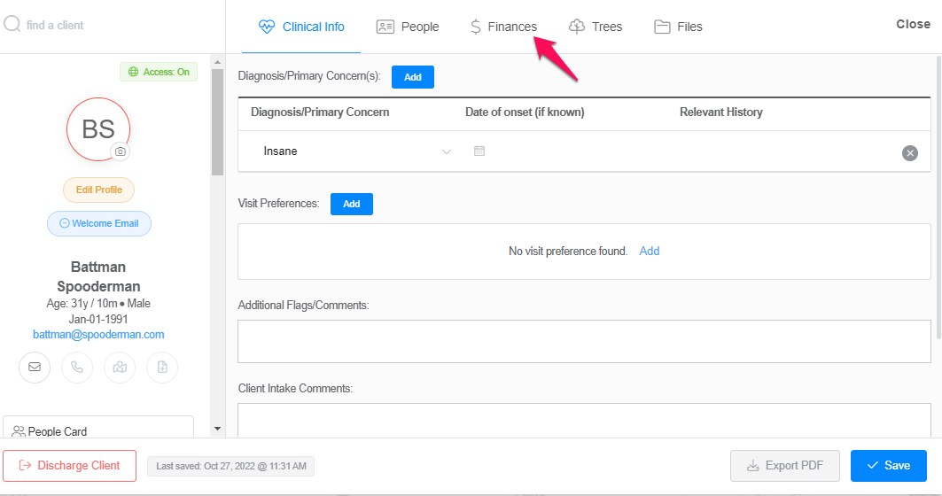Click the document add icon
942x496 pixels.
pyautogui.click(x=162, y=367)
